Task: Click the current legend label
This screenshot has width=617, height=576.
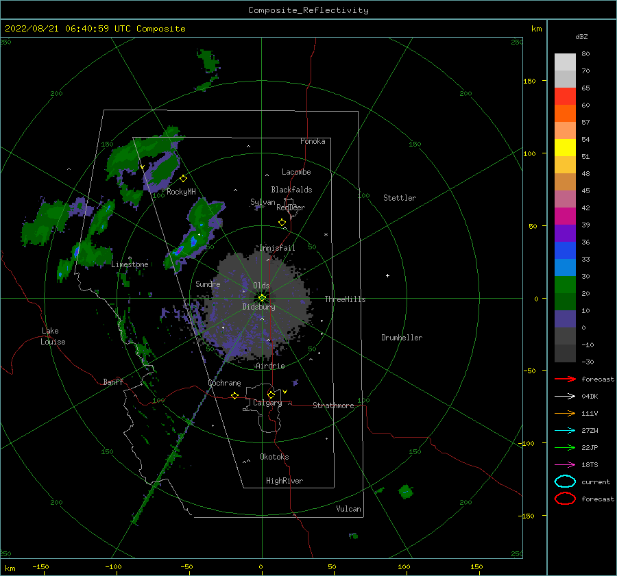Action: 595,481
